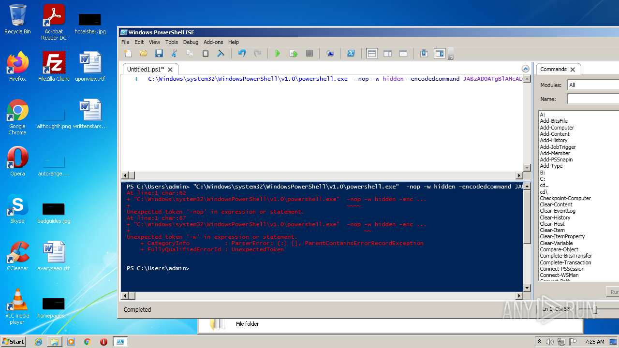
Task: Launch Internet Explorer from taskbar
Action: [38, 342]
